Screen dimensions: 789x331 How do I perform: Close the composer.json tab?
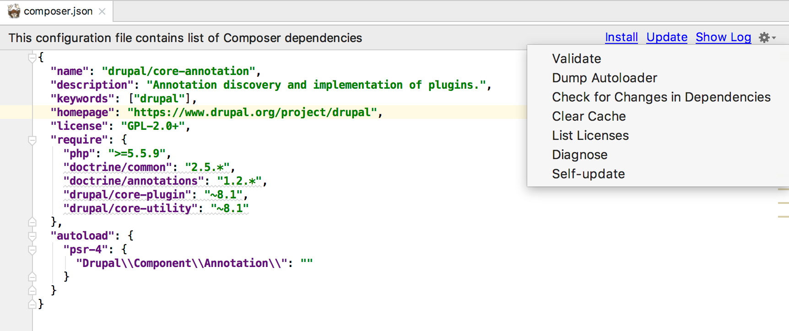pyautogui.click(x=102, y=11)
